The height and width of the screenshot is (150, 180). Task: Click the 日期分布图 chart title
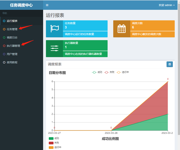click(57, 73)
